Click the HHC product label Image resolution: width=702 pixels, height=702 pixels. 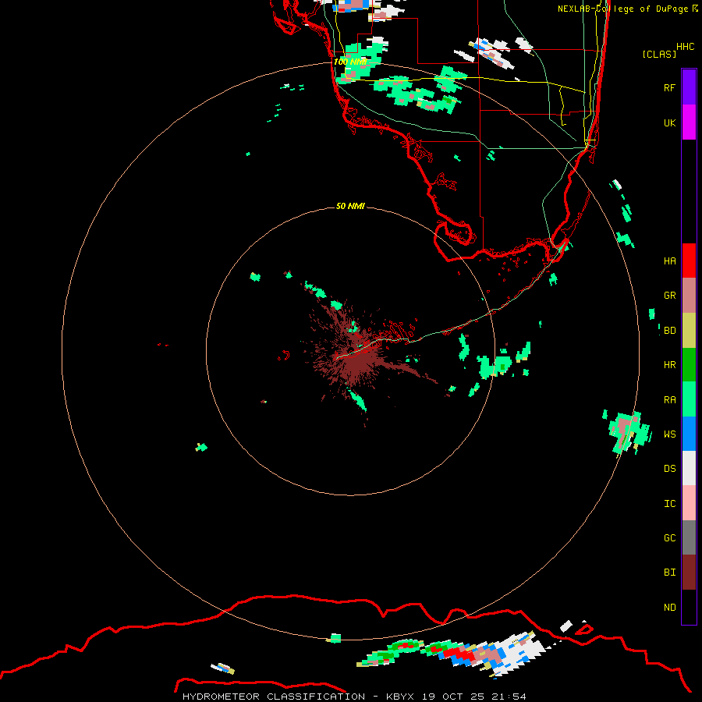pos(685,47)
